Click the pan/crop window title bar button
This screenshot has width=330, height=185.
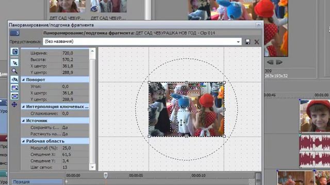click(x=259, y=25)
